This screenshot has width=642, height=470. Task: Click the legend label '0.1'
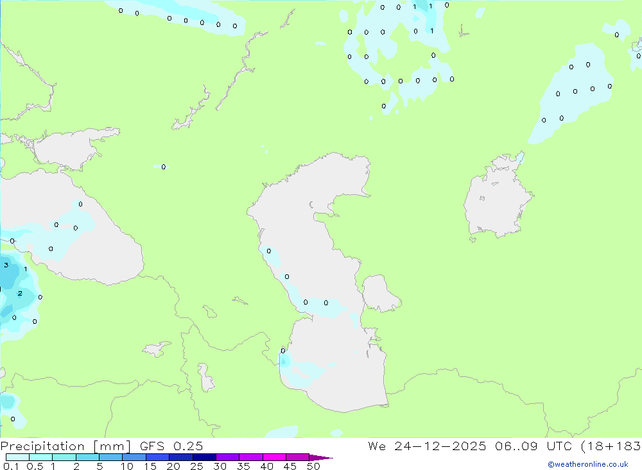point(11,466)
